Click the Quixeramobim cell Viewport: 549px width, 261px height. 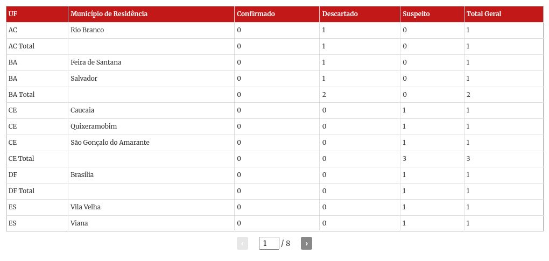(x=94, y=126)
